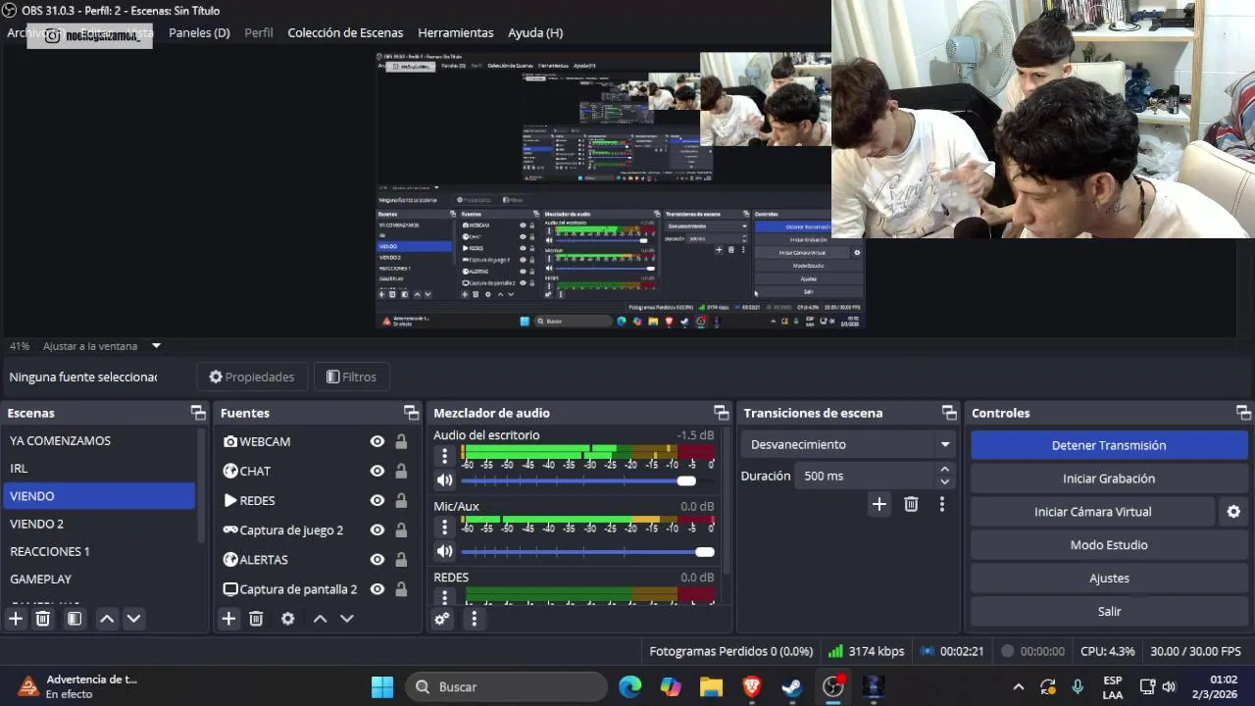1255x706 pixels.
Task: Mute Audio del escritorio speaker
Action: coord(444,480)
